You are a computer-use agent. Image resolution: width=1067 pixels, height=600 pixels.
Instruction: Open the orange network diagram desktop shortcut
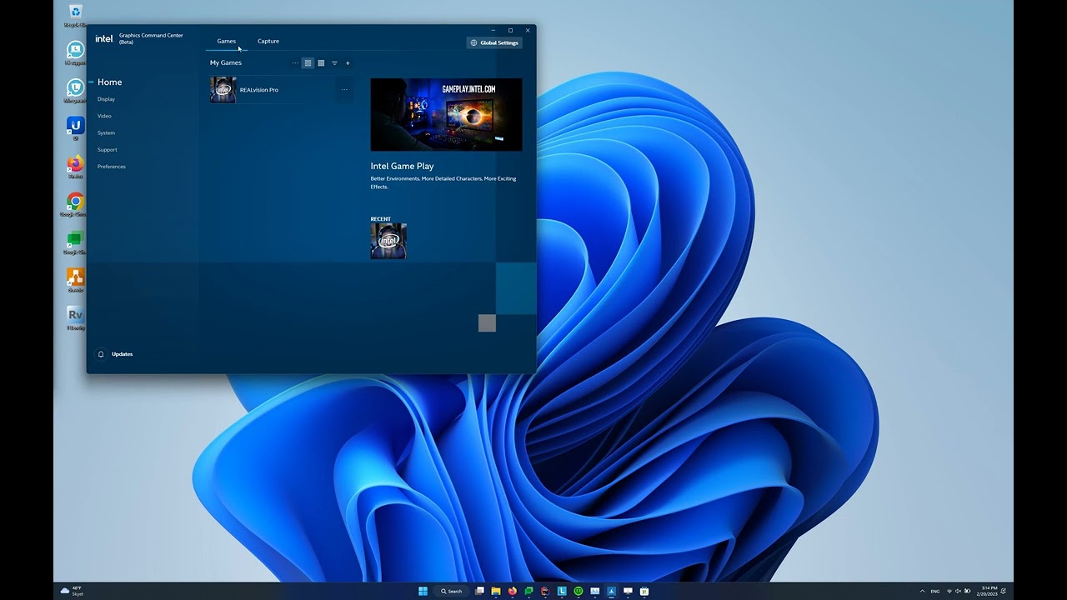(76, 279)
